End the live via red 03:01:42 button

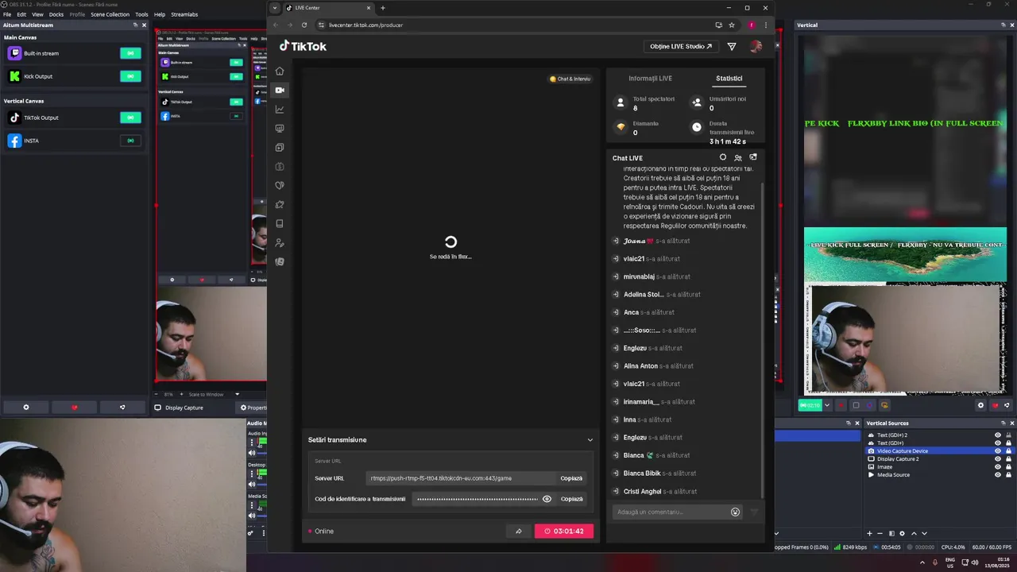point(564,531)
